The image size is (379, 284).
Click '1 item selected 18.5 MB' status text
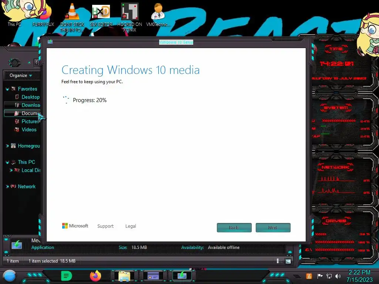tap(52, 261)
